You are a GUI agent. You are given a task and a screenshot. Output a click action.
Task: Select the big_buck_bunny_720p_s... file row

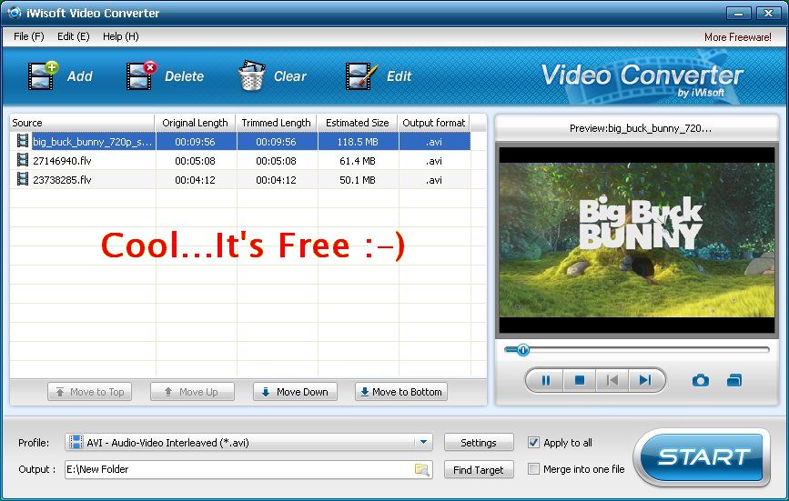[x=240, y=141]
